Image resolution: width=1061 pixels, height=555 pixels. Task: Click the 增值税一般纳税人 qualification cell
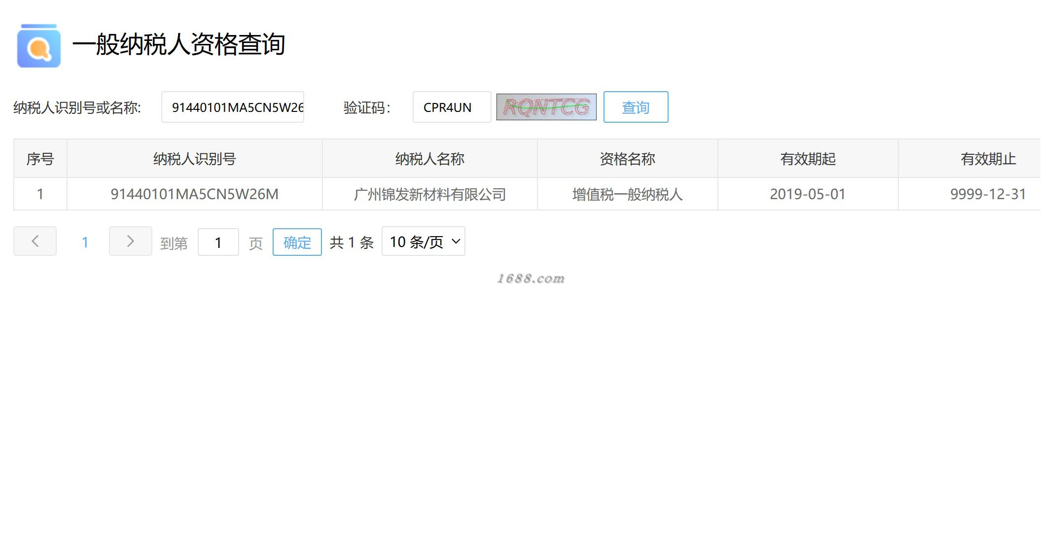click(627, 194)
